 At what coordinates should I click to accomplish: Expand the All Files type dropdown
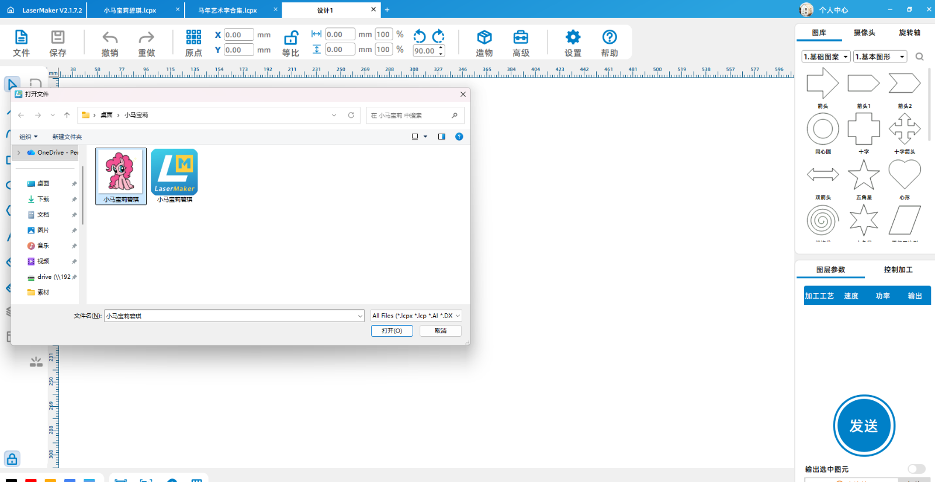point(416,316)
